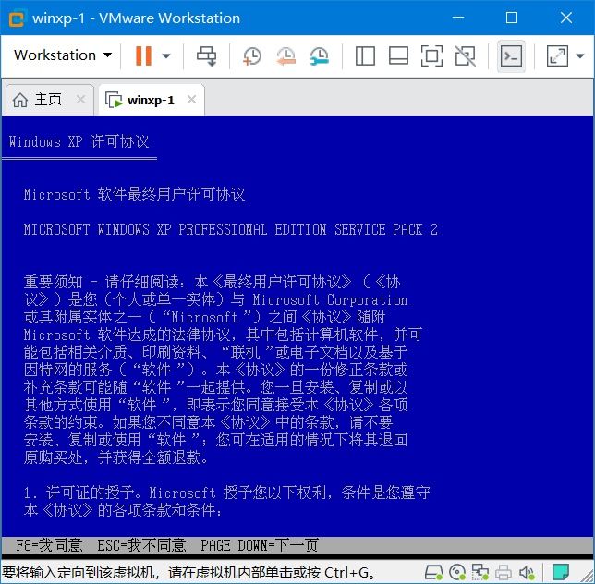The width and height of the screenshot is (595, 584).
Task: Click the printer status icon
Action: [504, 572]
